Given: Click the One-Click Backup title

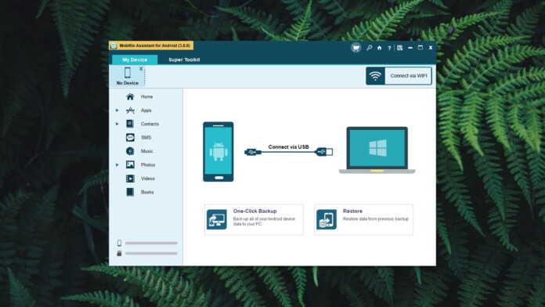Looking at the screenshot, I should click(254, 211).
